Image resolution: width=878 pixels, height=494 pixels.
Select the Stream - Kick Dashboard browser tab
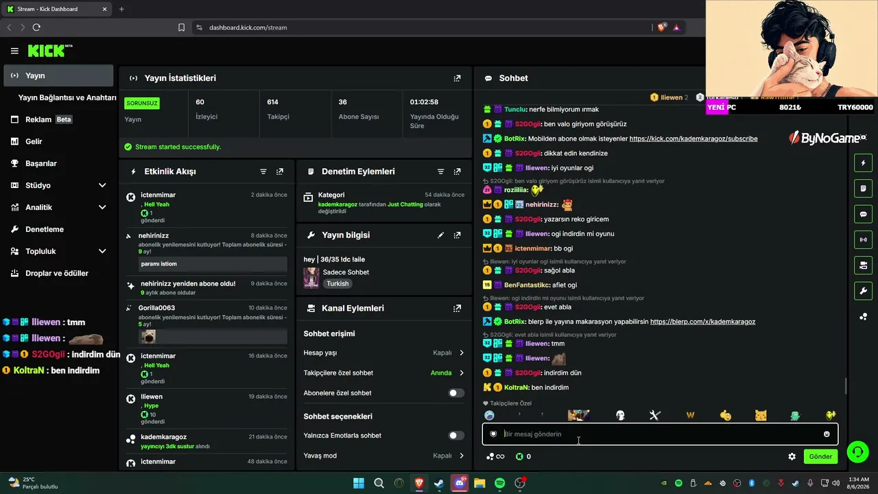tap(55, 9)
